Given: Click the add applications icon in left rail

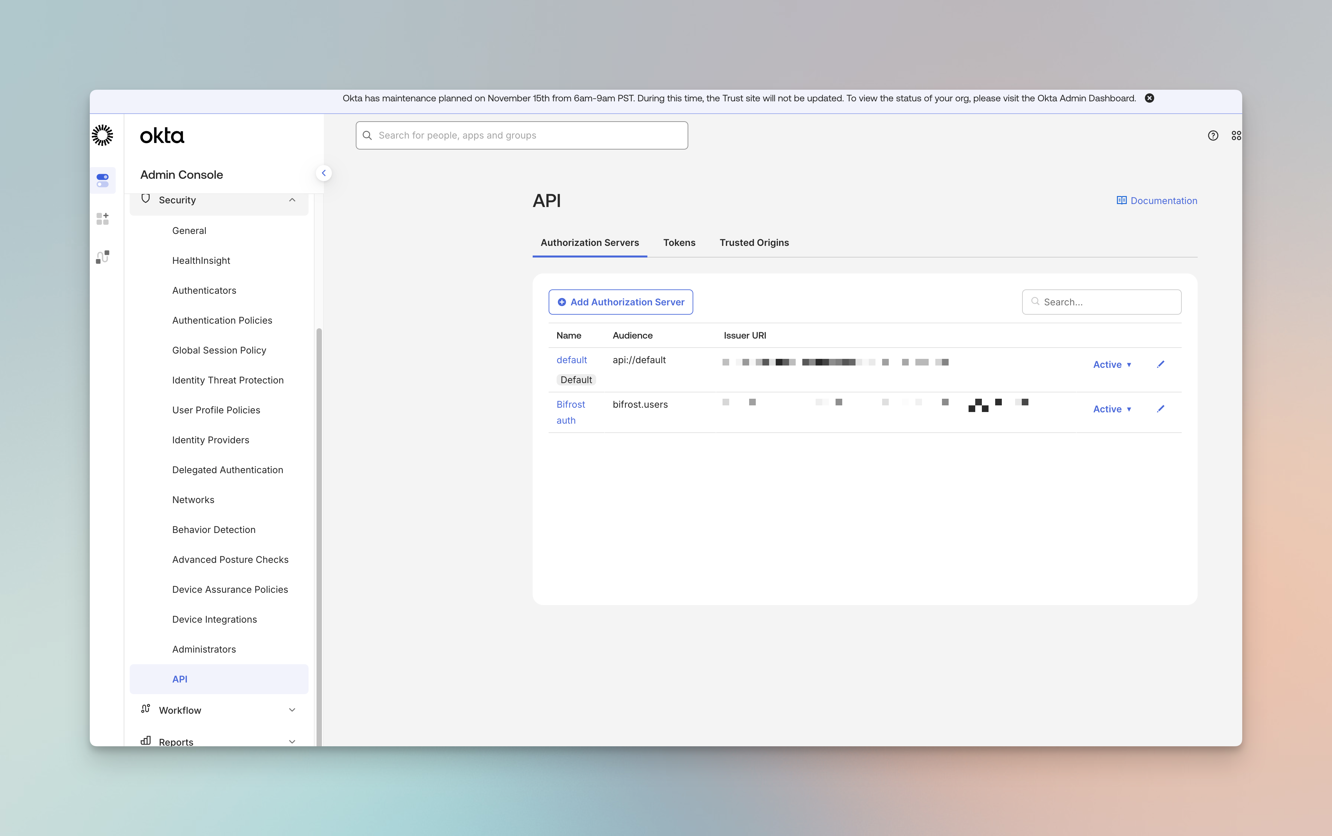Looking at the screenshot, I should click(102, 218).
